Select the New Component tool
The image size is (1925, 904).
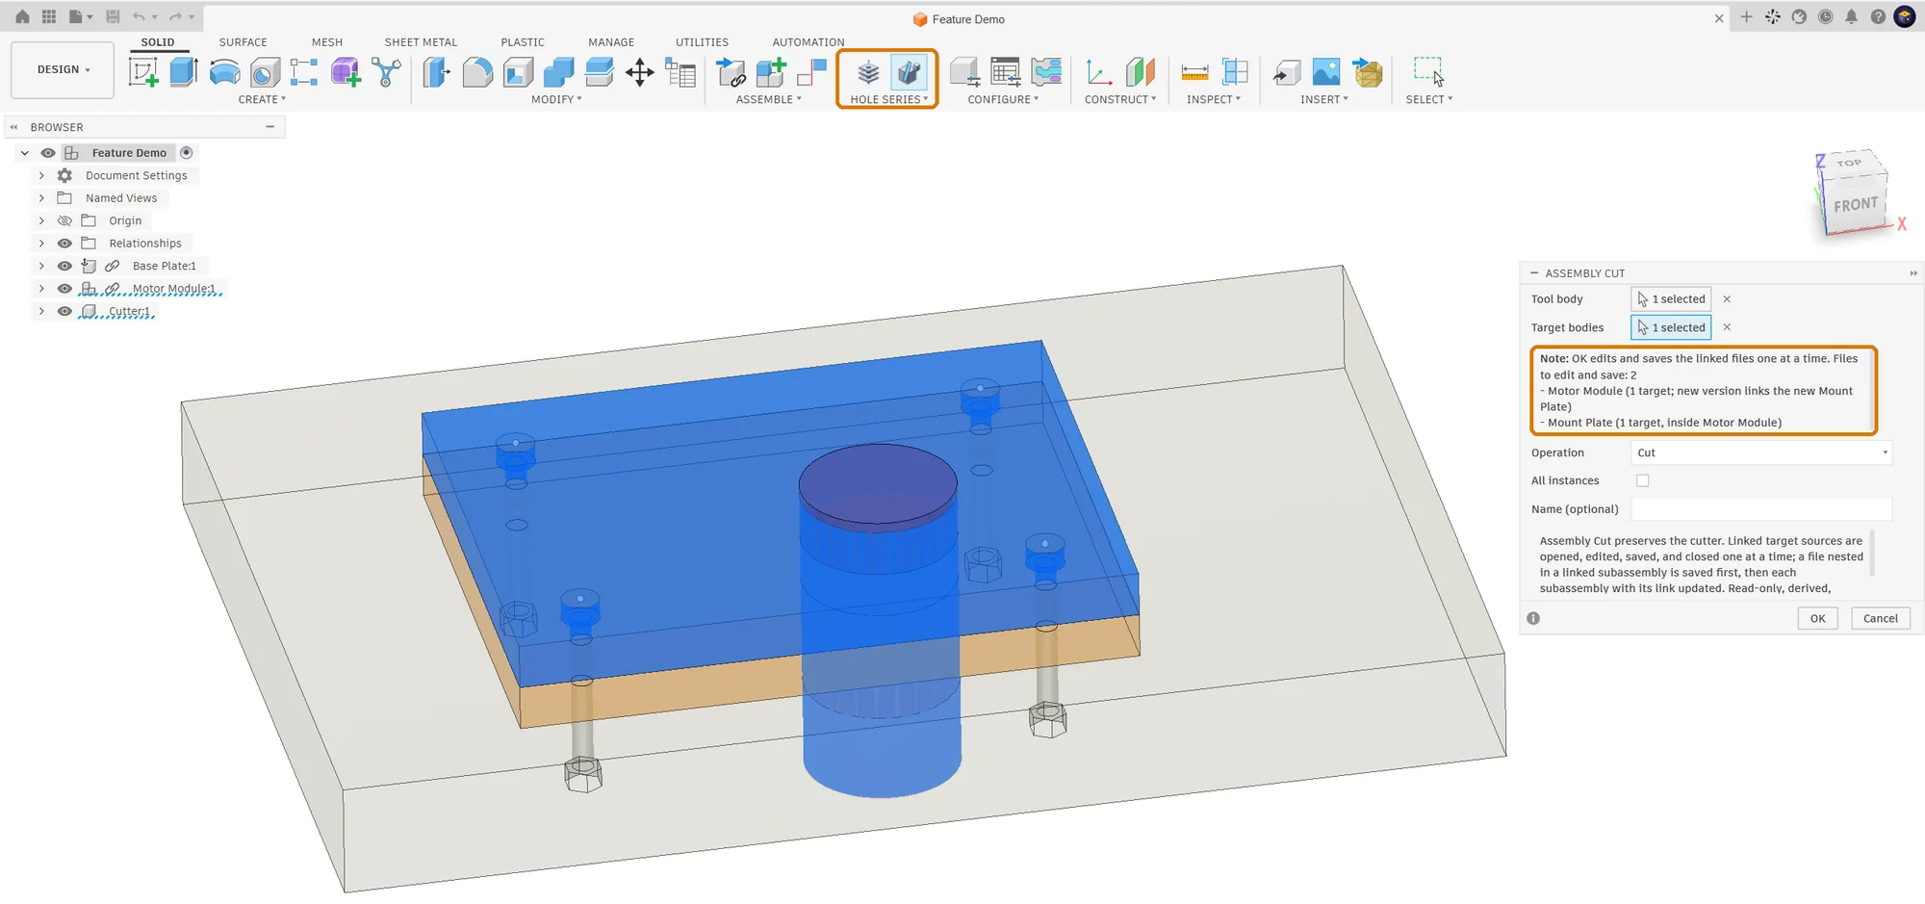(x=772, y=72)
